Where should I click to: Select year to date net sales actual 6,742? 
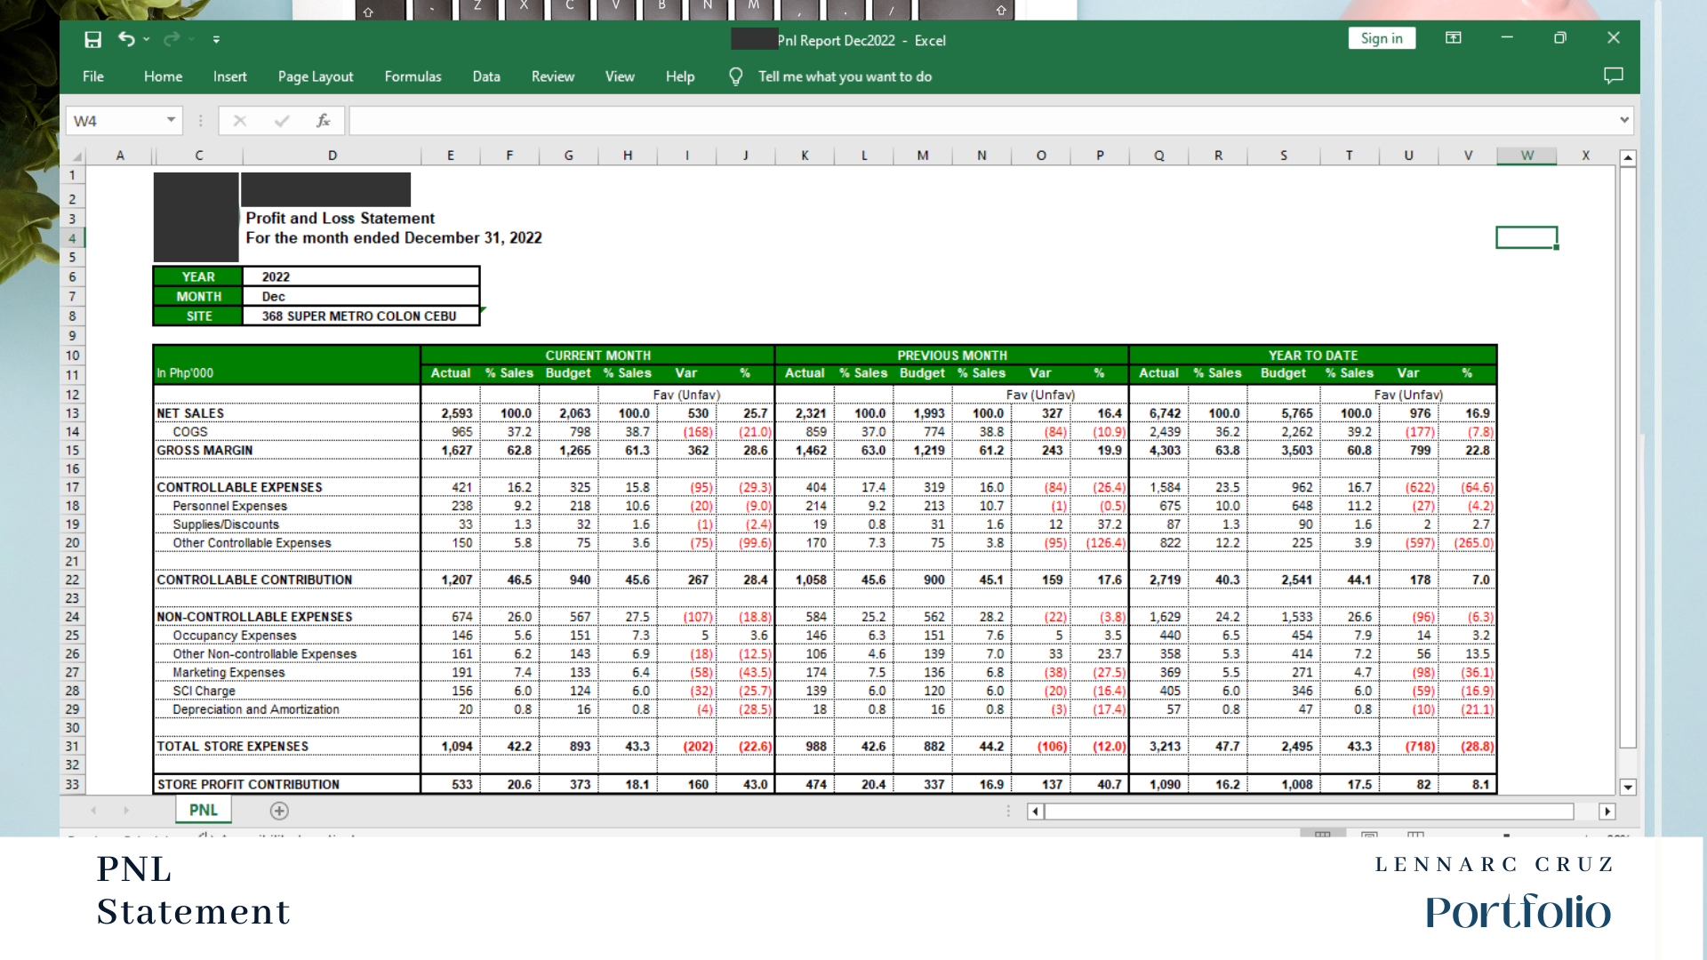(1159, 413)
